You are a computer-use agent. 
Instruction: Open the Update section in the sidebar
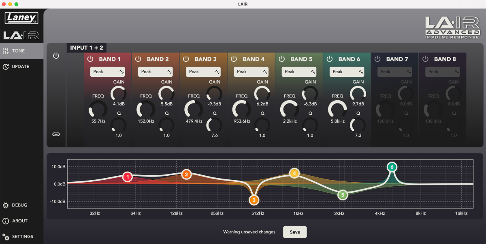(20, 67)
